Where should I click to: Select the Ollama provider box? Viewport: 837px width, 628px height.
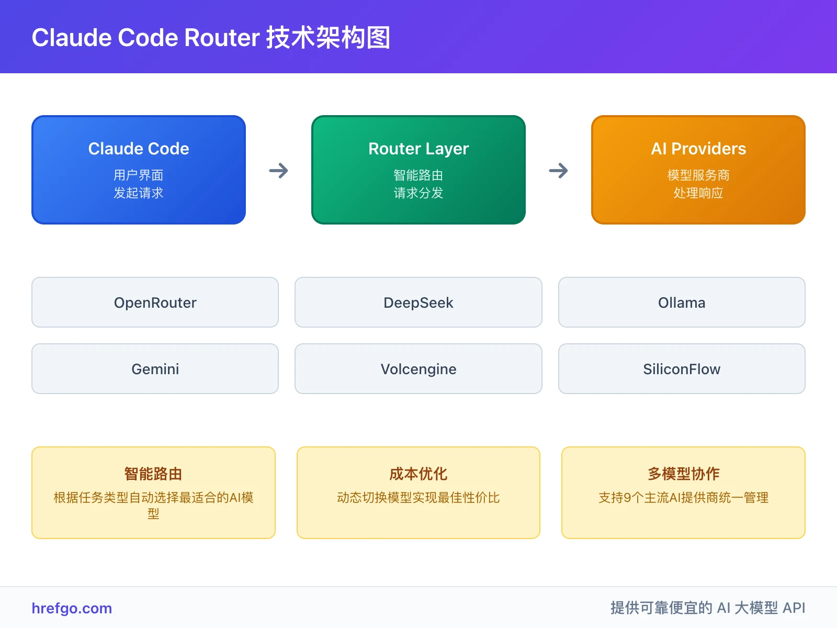682,302
